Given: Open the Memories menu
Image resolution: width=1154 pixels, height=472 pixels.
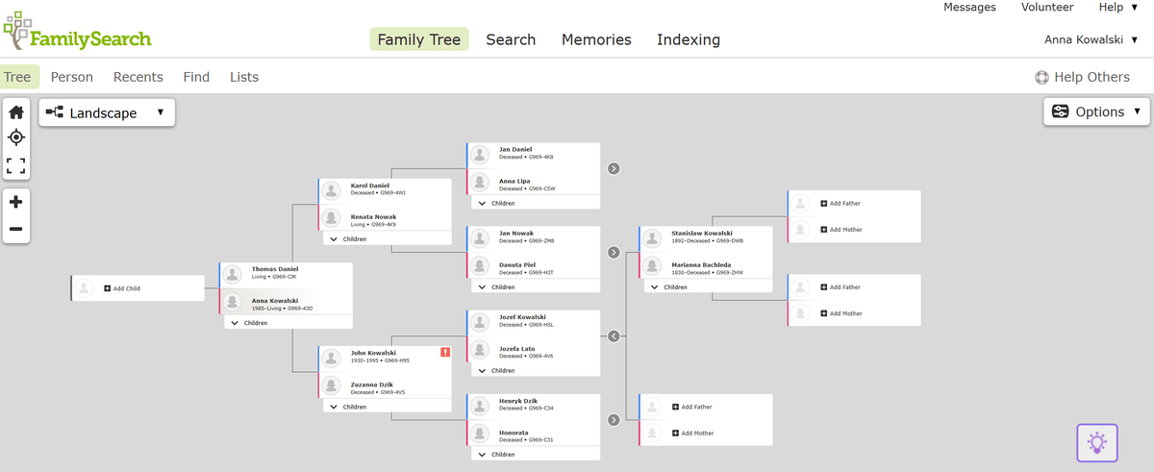Looking at the screenshot, I should pyautogui.click(x=596, y=39).
